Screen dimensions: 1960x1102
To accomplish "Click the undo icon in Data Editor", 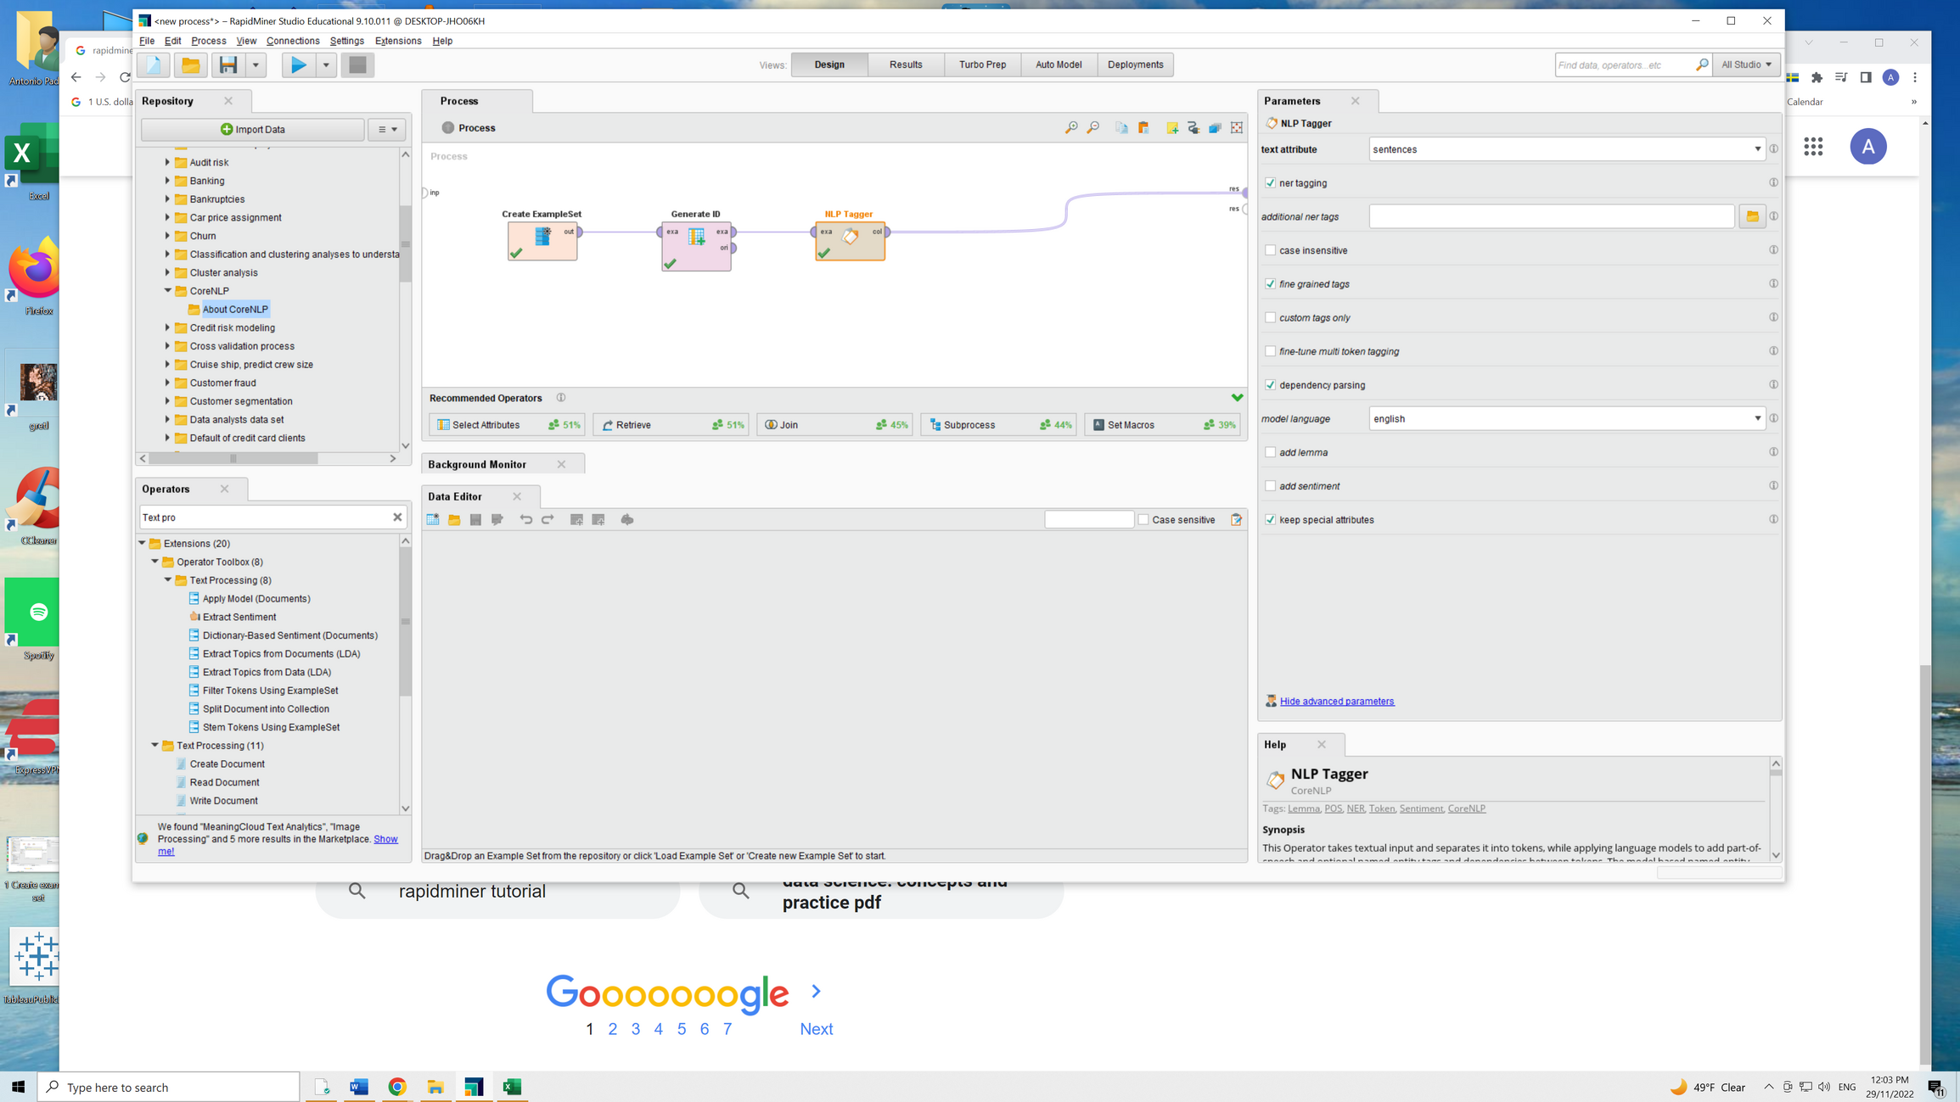I will coord(525,519).
